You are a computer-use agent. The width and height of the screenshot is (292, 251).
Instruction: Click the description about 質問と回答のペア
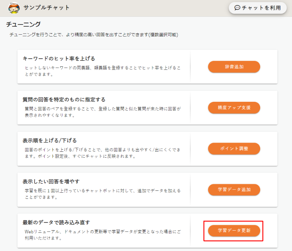pos(103,112)
